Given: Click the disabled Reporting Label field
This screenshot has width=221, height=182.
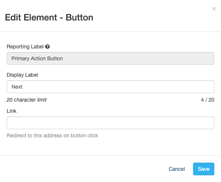Looking at the screenshot, I should tap(111, 58).
